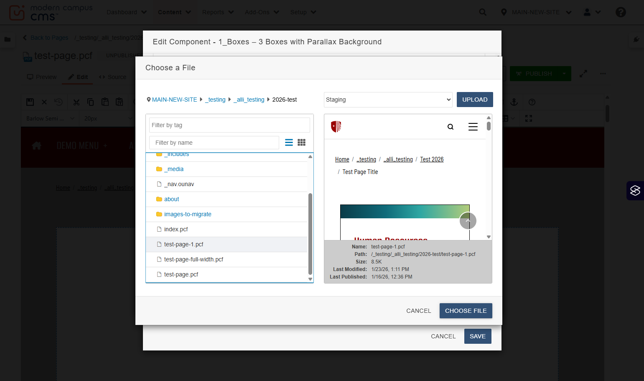Focus the Filter by name field
644x381 pixels.
(x=214, y=143)
